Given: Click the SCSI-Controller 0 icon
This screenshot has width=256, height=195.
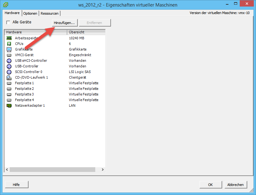Looking at the screenshot, I should pos(9,72).
